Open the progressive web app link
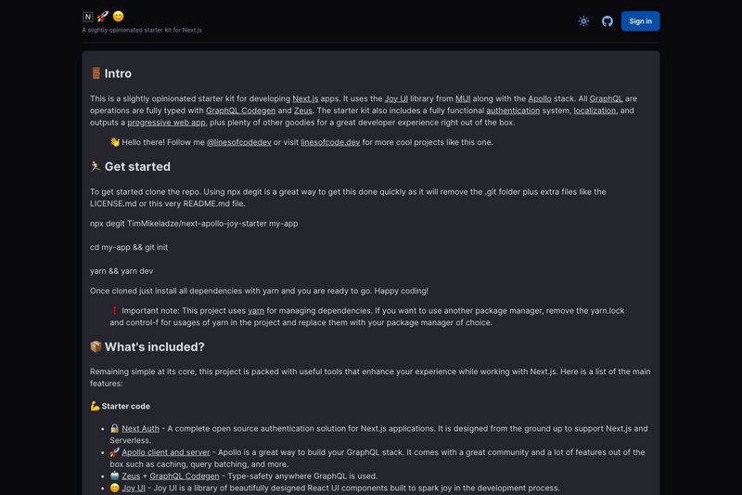Screen dimensions: 742x495 coord(167,123)
